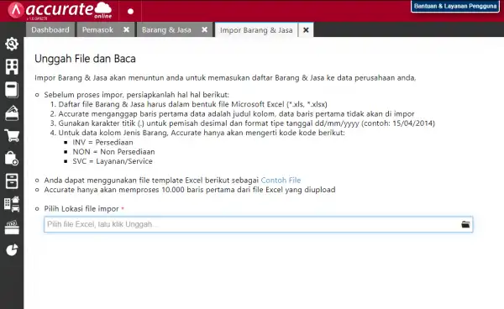The width and height of the screenshot is (504, 309).
Task: Open the general ledger book icon
Action: coord(12,90)
